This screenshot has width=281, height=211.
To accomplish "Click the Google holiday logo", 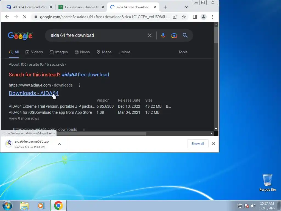I will coord(20,36).
